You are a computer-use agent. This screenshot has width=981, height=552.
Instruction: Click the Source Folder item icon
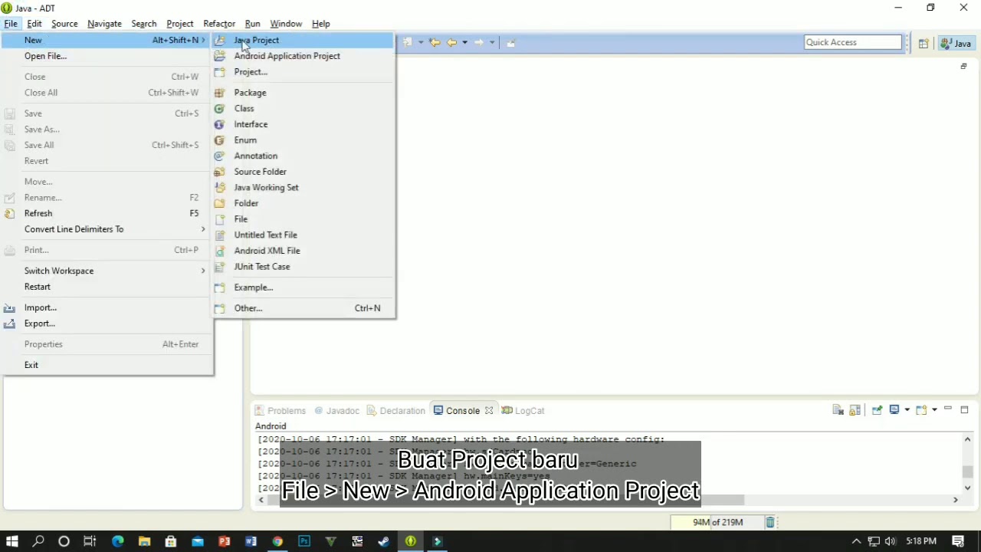tap(219, 172)
